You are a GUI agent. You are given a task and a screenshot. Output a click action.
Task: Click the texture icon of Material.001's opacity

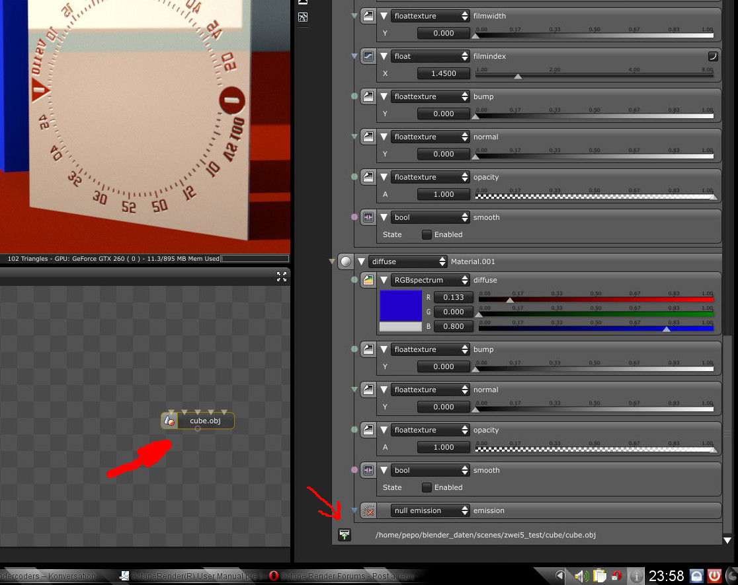pyautogui.click(x=368, y=430)
